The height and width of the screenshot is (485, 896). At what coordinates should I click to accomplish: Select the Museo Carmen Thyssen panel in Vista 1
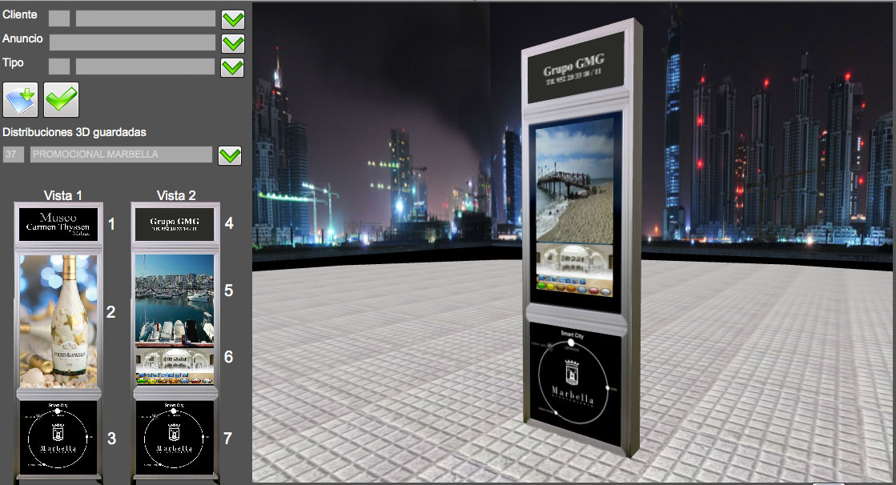click(58, 223)
